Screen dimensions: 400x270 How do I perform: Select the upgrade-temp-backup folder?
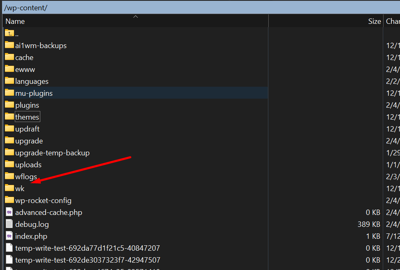(x=52, y=153)
